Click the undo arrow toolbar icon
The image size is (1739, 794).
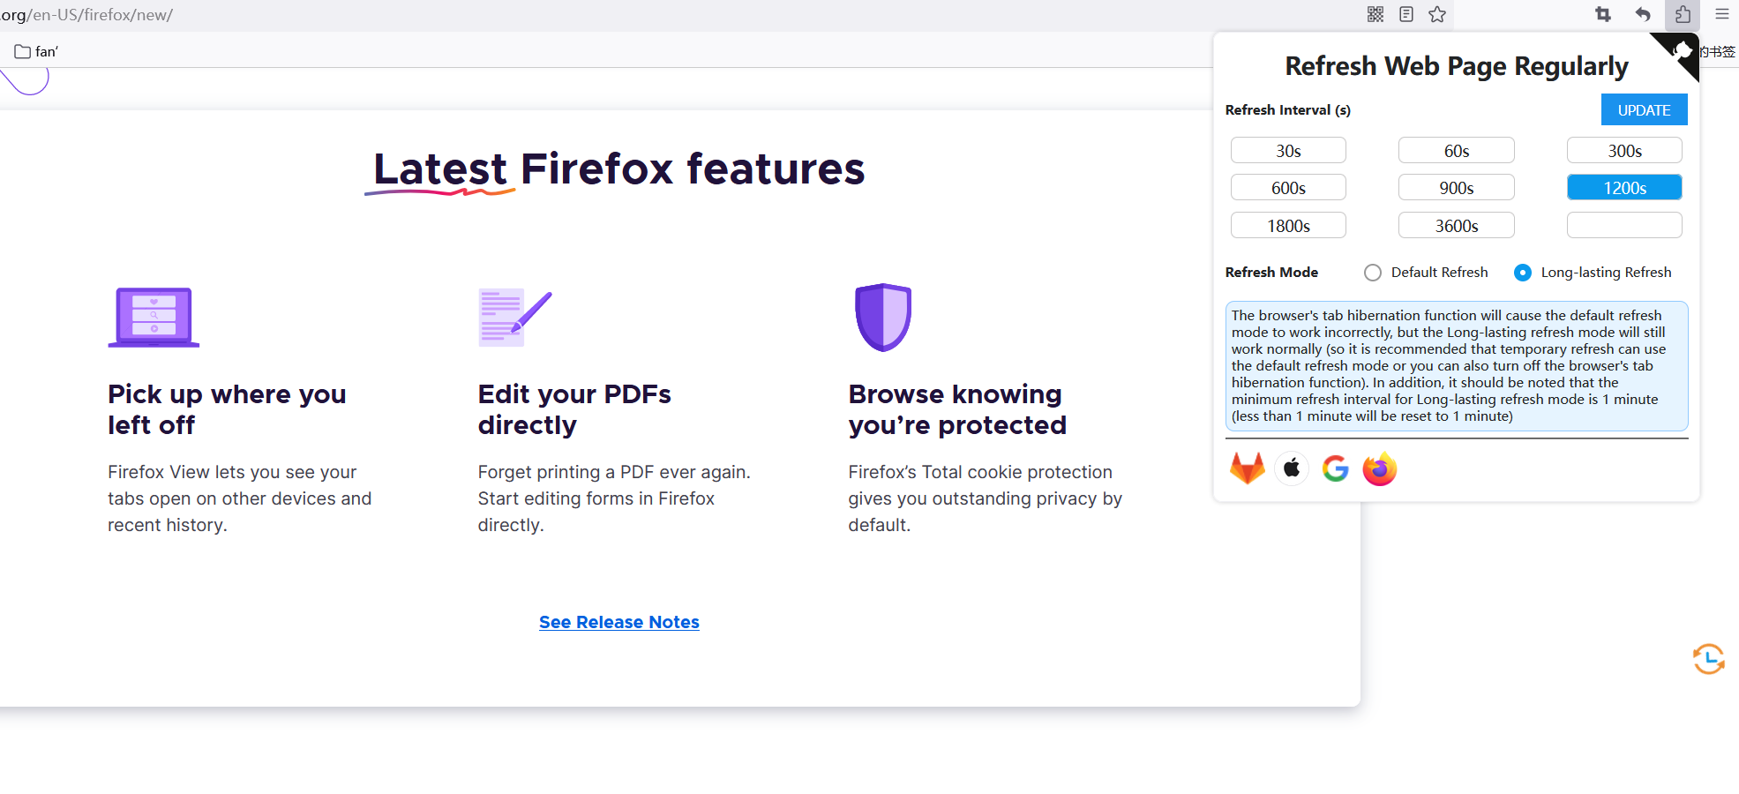(1643, 14)
